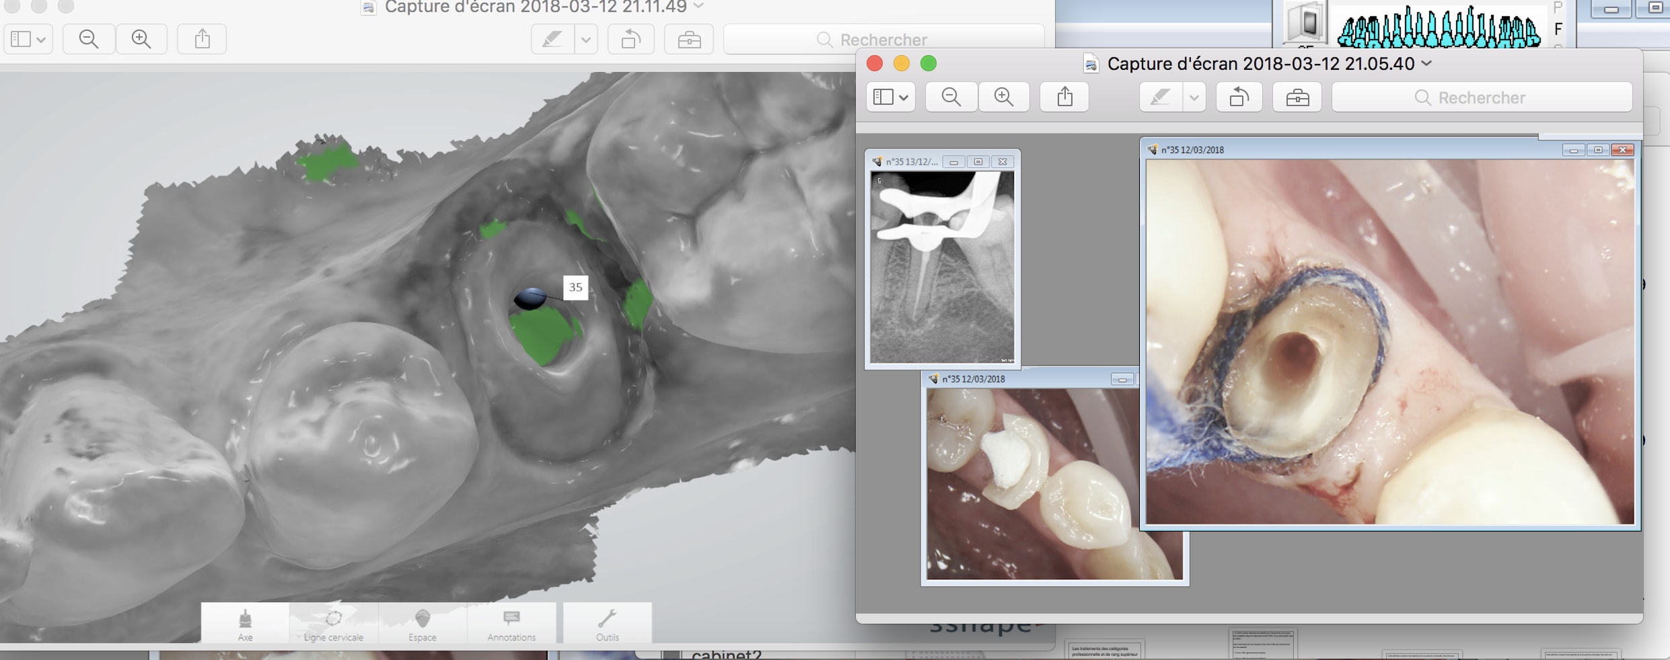Minimize the n°35 13/12 radiograph window
The height and width of the screenshot is (660, 1670).
pyautogui.click(x=953, y=162)
